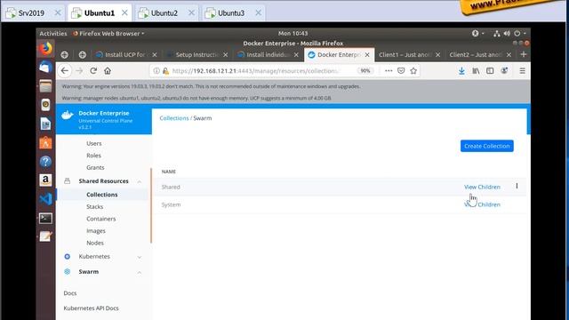Switch to the Ubuntu3 VM tab

pos(231,13)
